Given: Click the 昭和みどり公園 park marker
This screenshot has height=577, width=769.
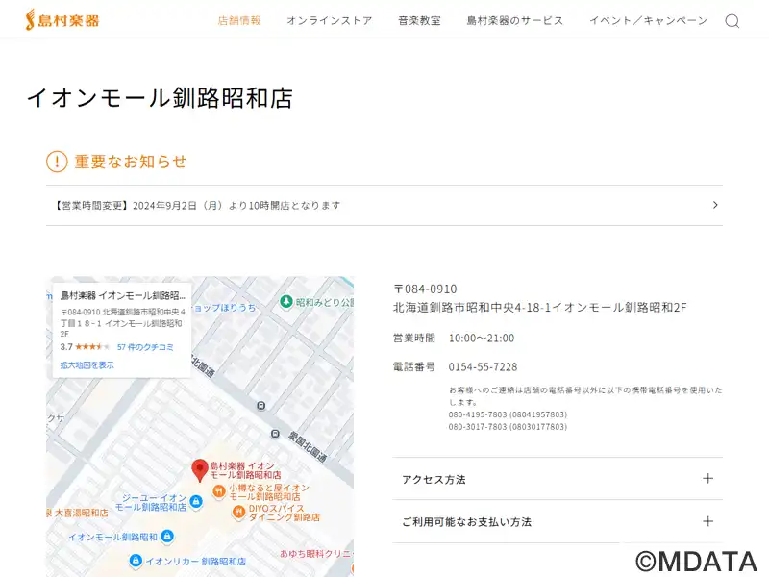Looking at the screenshot, I should tap(286, 302).
